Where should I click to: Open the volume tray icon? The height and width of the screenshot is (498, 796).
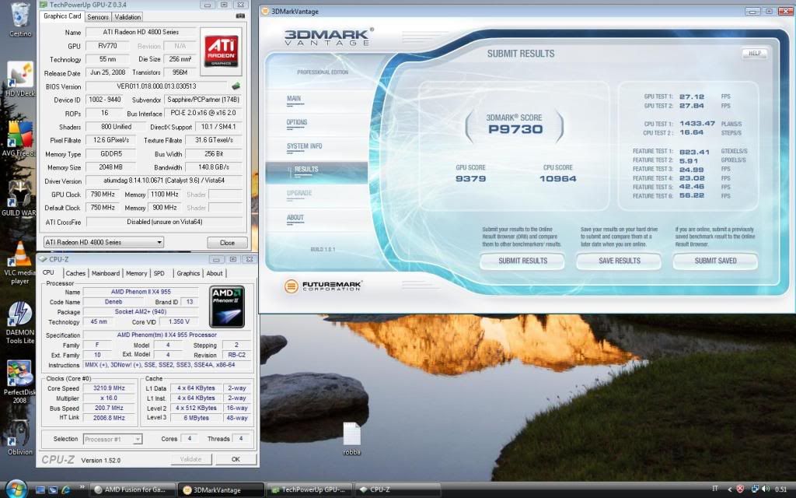pyautogui.click(x=766, y=489)
